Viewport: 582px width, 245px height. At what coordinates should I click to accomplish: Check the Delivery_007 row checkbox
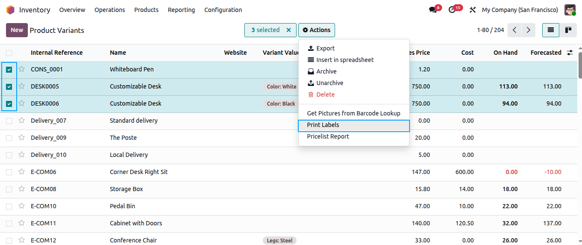click(9, 121)
